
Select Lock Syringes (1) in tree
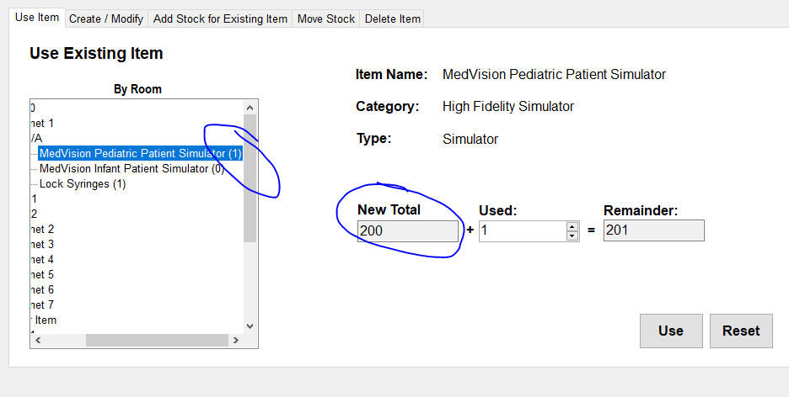pyautogui.click(x=83, y=183)
